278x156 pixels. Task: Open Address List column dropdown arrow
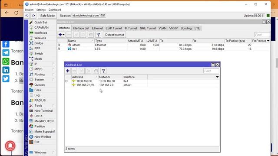point(217,77)
